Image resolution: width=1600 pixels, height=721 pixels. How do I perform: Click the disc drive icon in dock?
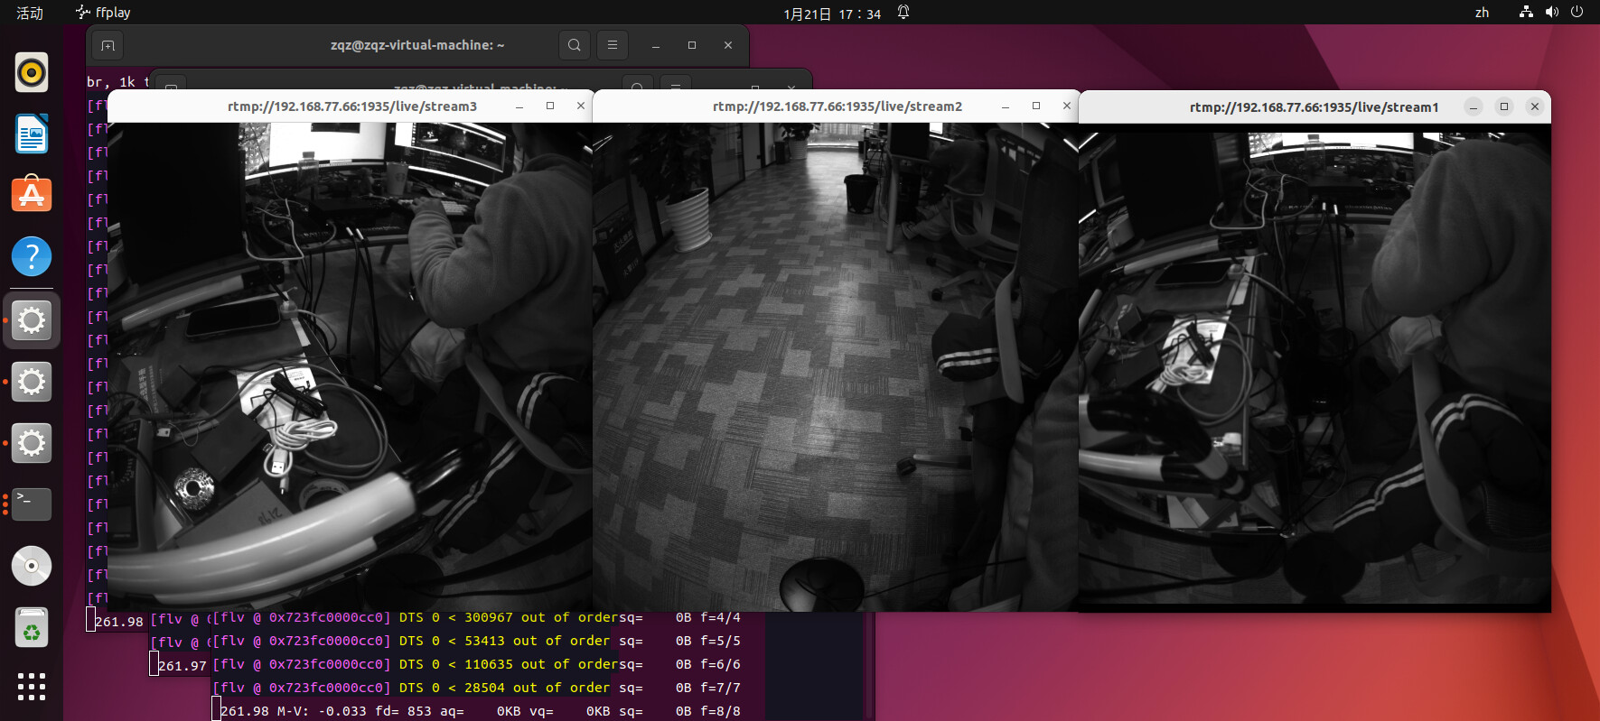[x=32, y=566]
